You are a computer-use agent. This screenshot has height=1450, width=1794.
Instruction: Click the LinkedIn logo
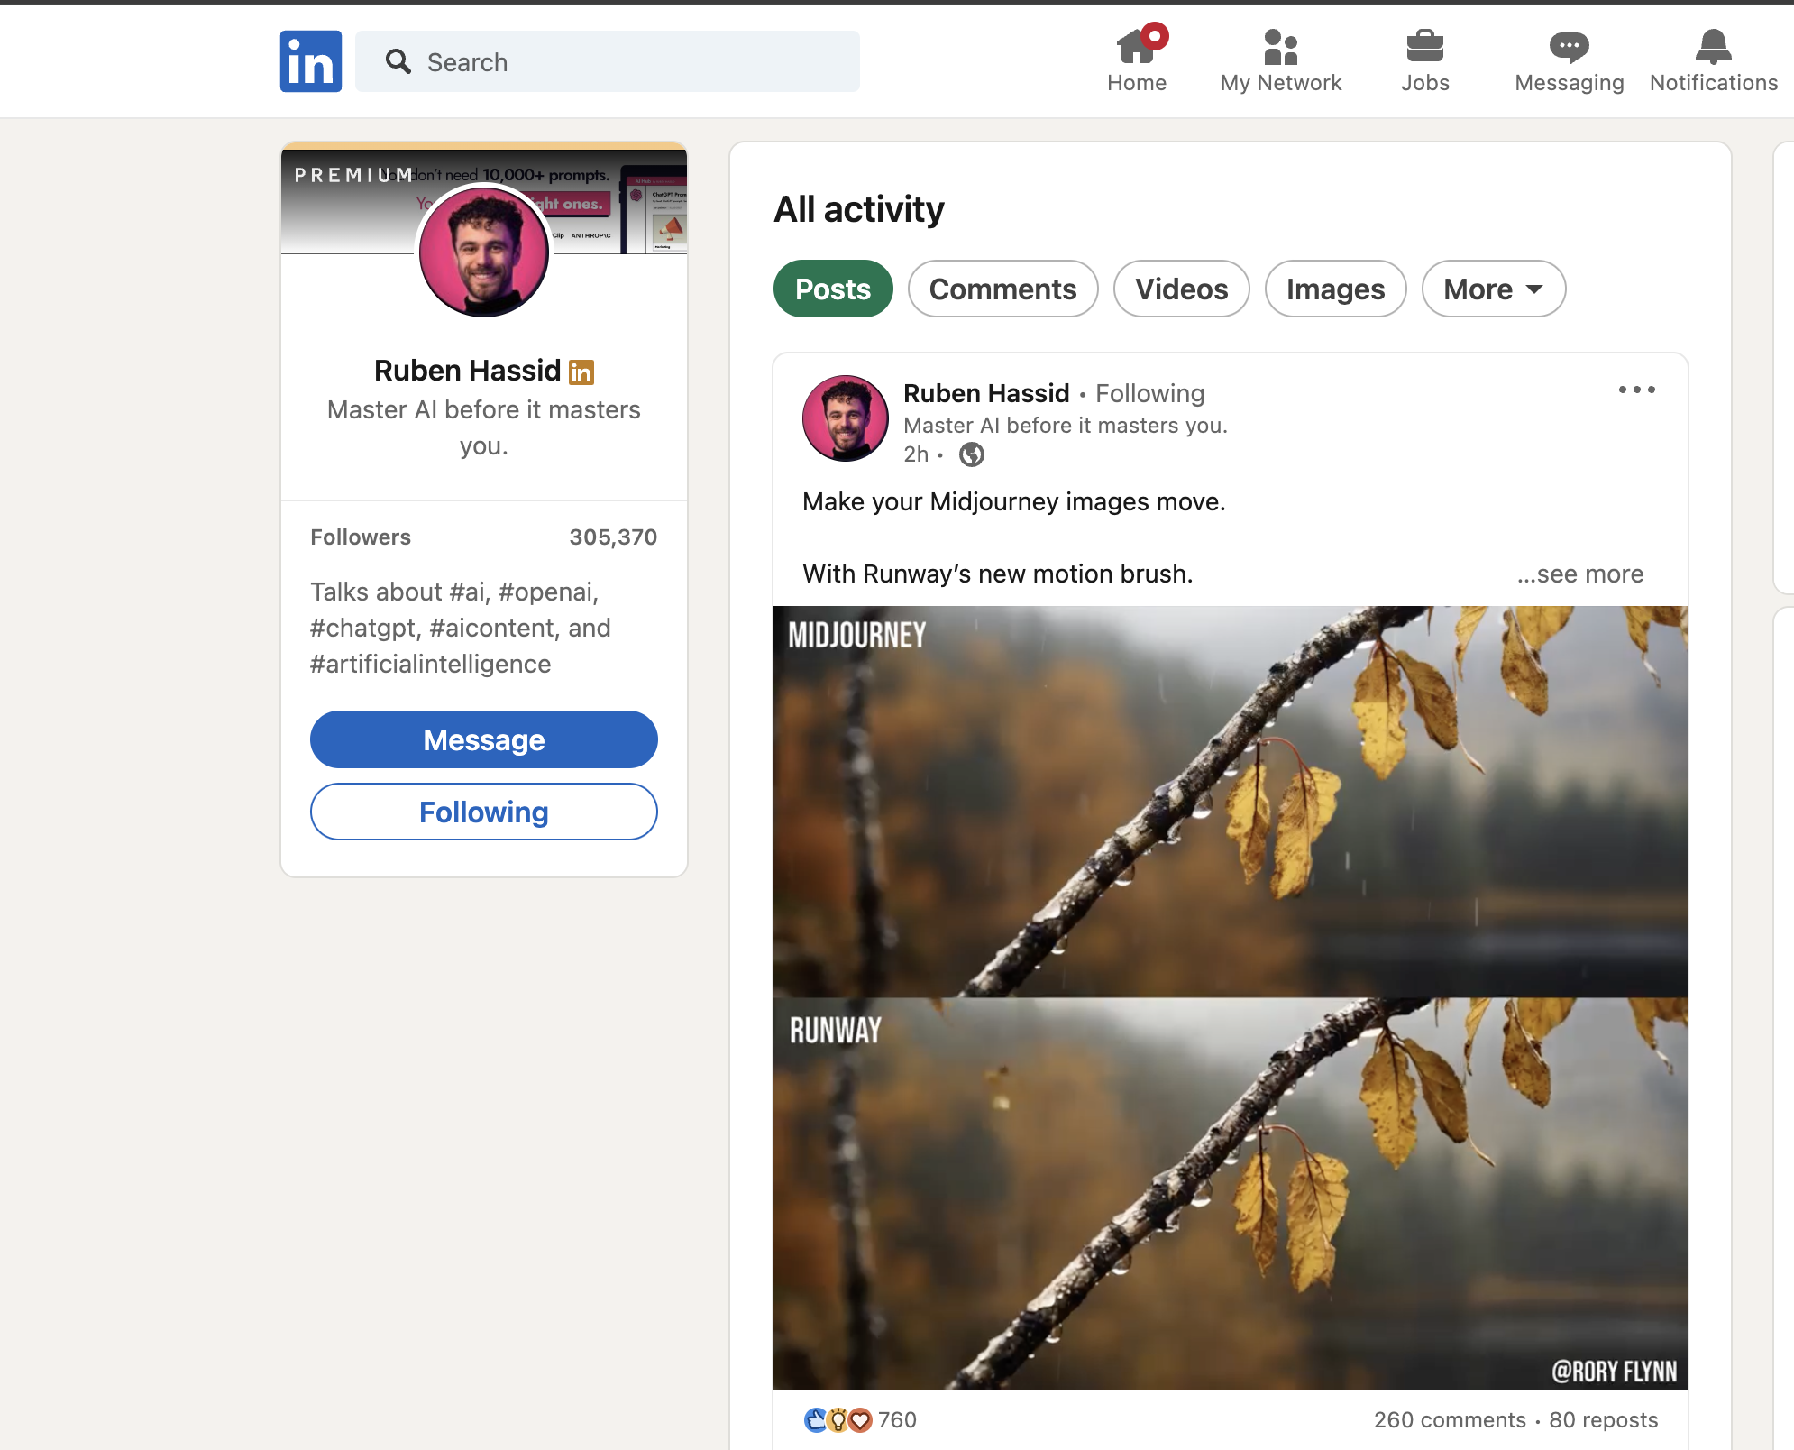[310, 60]
